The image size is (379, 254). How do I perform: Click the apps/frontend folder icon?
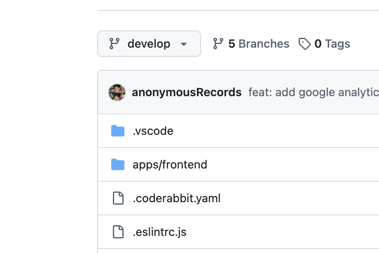118,165
